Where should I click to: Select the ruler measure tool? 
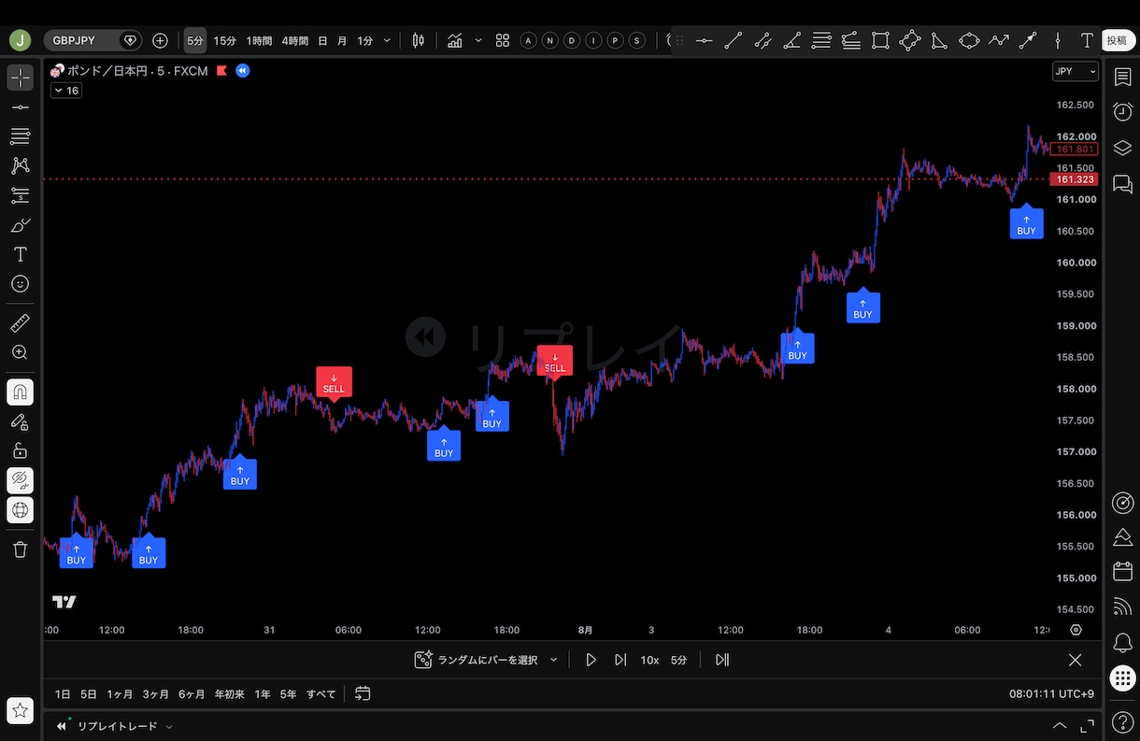tap(20, 323)
